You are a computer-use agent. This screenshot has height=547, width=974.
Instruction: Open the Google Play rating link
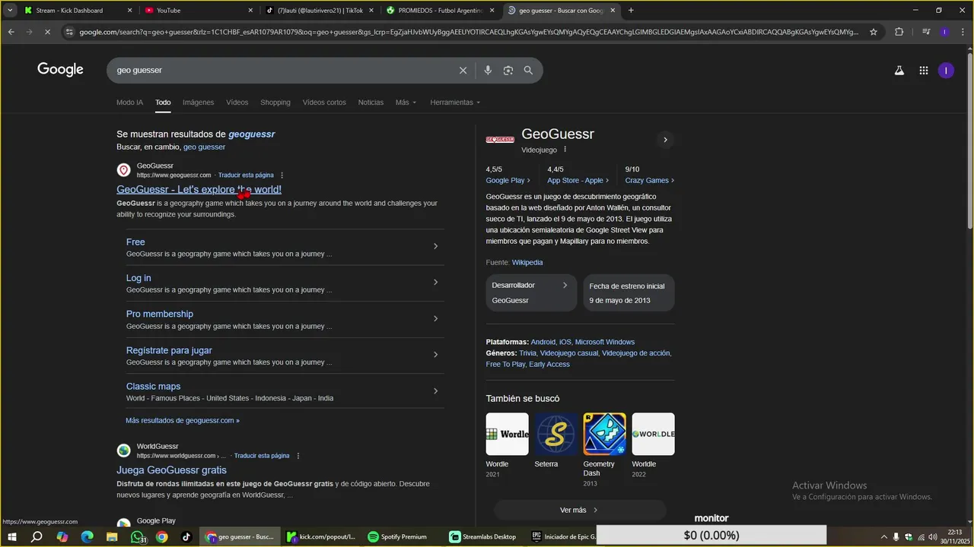click(508, 181)
